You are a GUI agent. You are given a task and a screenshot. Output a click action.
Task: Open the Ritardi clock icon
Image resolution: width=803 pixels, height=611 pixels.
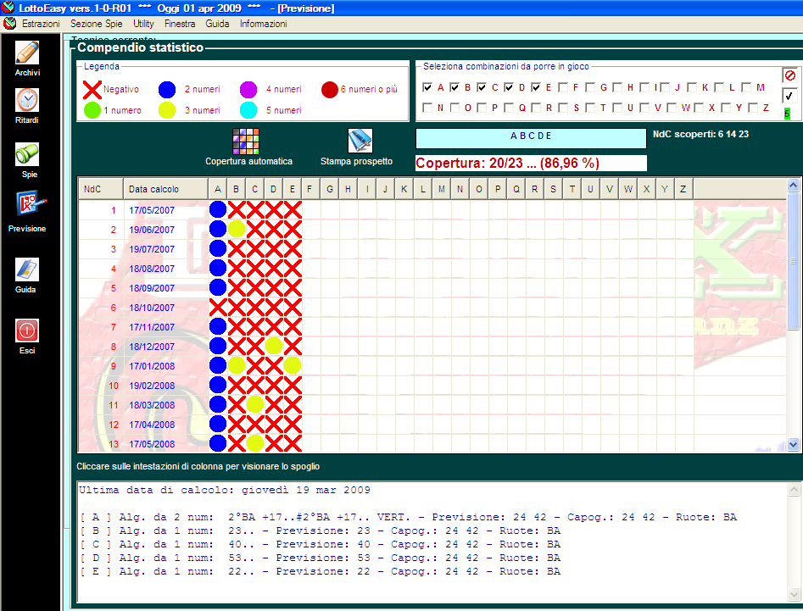click(27, 100)
